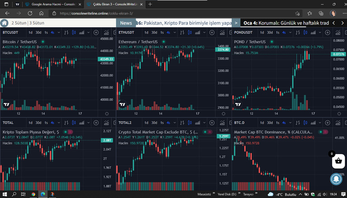Click the home icon in site header

coord(5,23)
